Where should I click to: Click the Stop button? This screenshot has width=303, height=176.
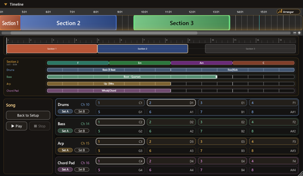click(x=40, y=126)
